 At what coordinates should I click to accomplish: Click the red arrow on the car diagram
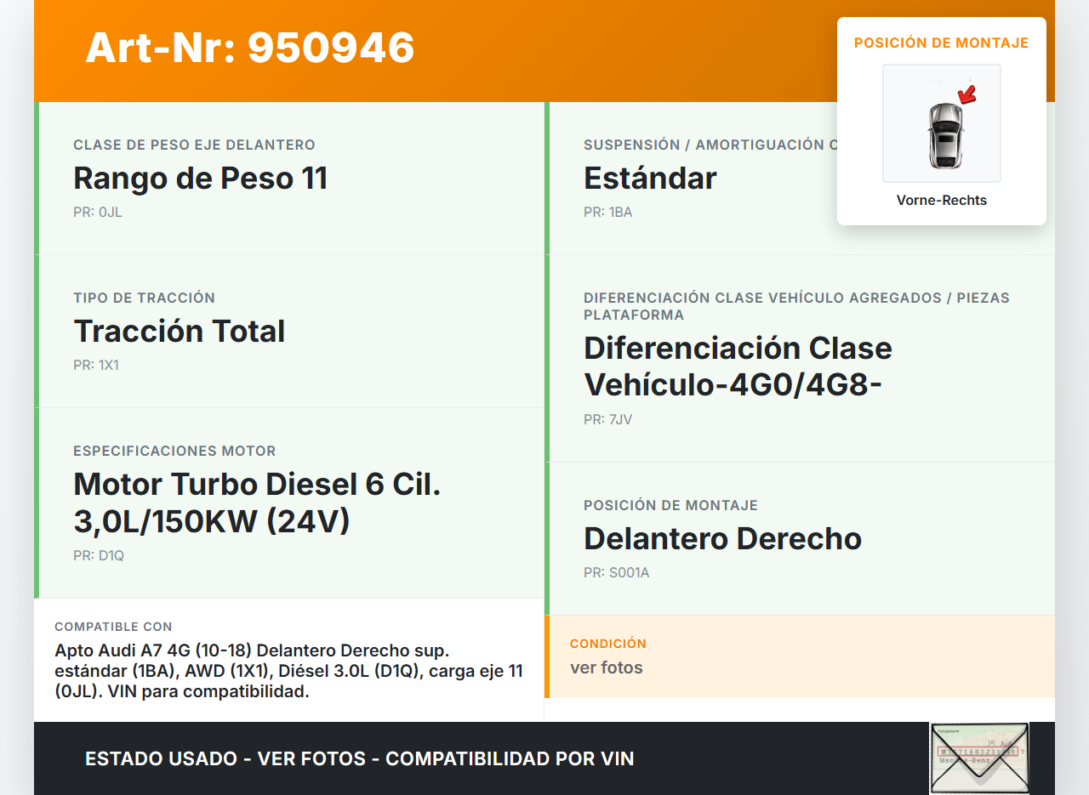click(x=966, y=94)
